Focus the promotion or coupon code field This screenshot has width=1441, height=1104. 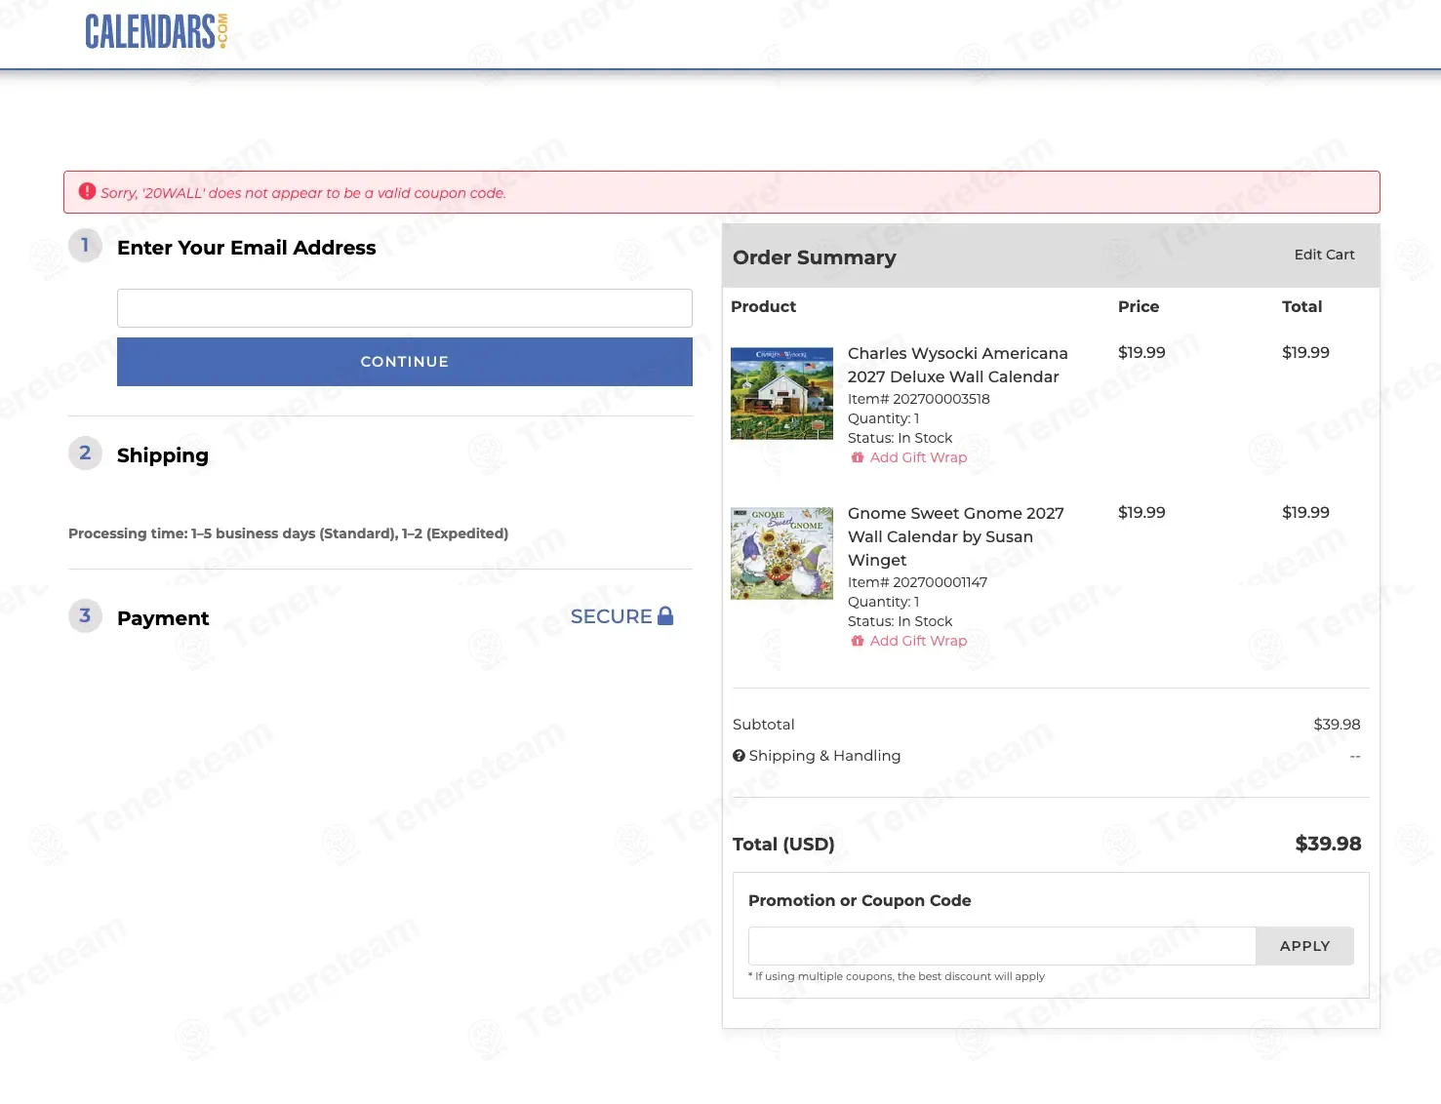1002,946
